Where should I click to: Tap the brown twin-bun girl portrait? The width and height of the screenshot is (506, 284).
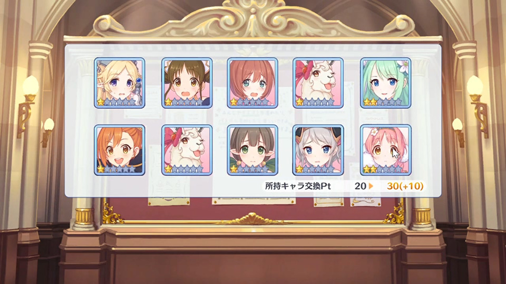coord(187,83)
